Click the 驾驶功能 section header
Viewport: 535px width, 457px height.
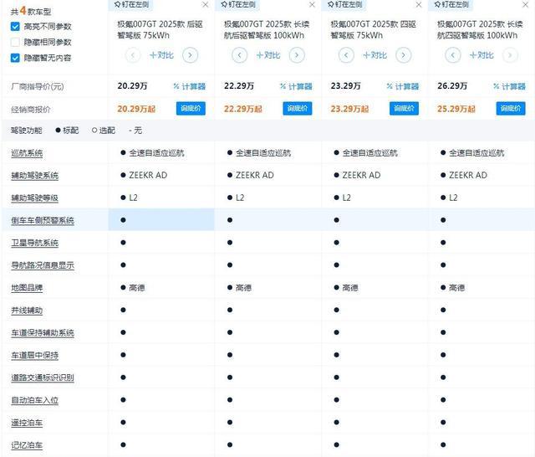point(27,131)
